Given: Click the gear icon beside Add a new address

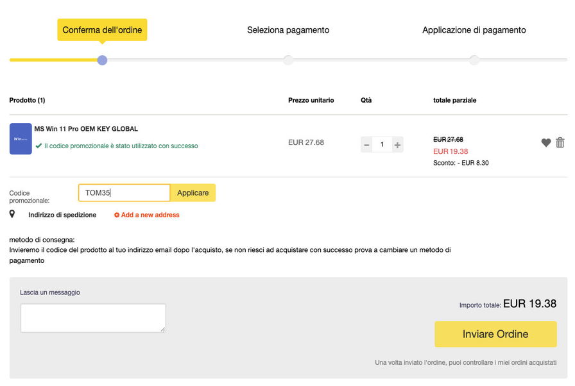Looking at the screenshot, I should click(117, 215).
